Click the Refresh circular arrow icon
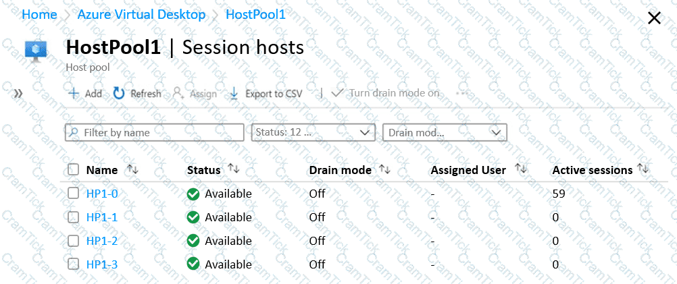677x284 pixels. coord(119,93)
